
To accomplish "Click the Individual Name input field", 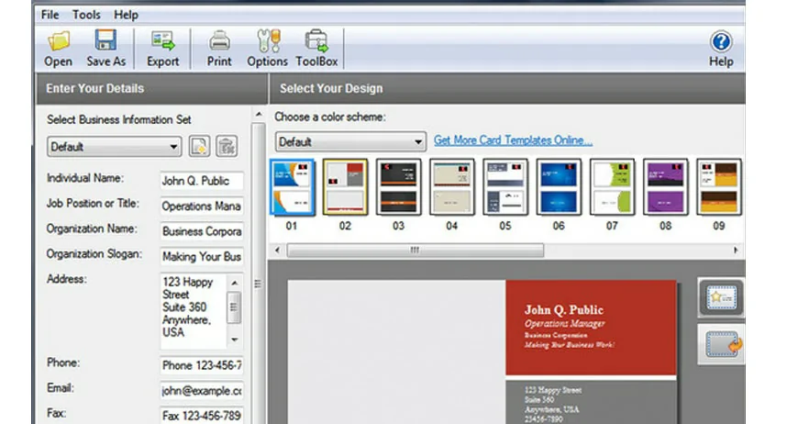I will (201, 181).
